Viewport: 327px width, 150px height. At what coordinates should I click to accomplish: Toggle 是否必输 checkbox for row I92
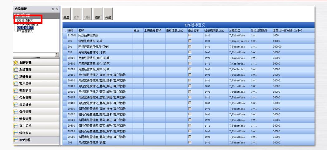(x=189, y=52)
